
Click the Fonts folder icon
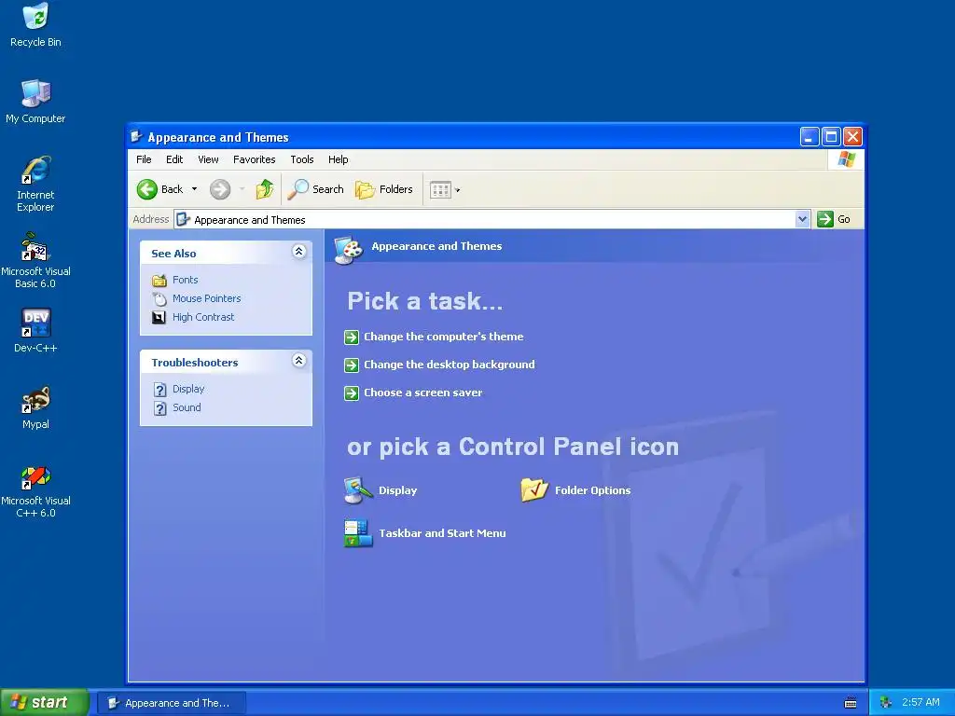(159, 281)
